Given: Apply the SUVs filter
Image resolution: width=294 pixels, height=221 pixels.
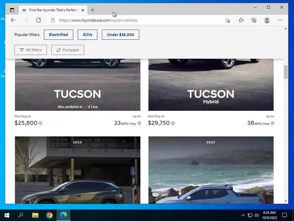Looking at the screenshot, I should (x=88, y=35).
